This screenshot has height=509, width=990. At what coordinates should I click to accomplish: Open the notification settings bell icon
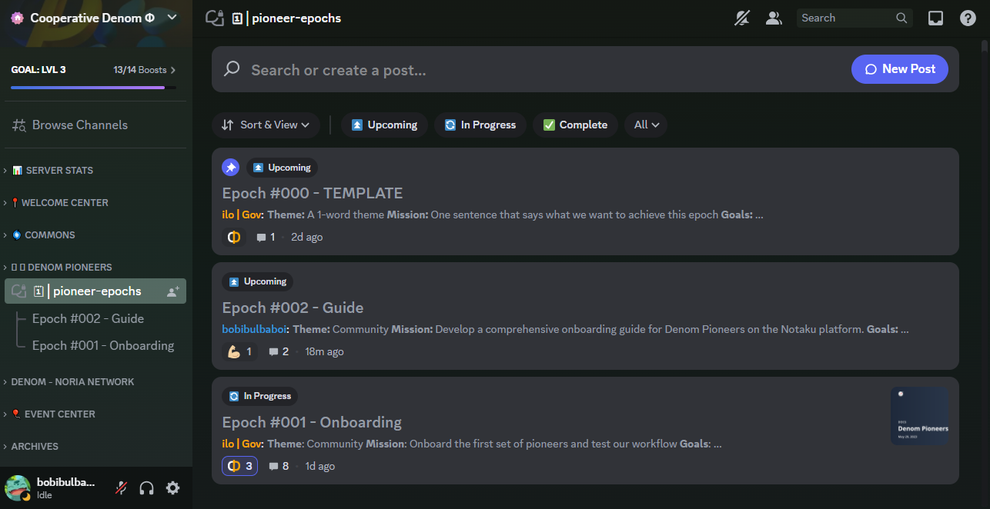click(x=742, y=18)
